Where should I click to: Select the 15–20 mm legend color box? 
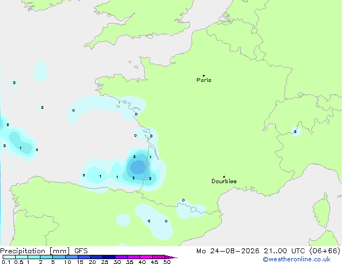pos(84,257)
